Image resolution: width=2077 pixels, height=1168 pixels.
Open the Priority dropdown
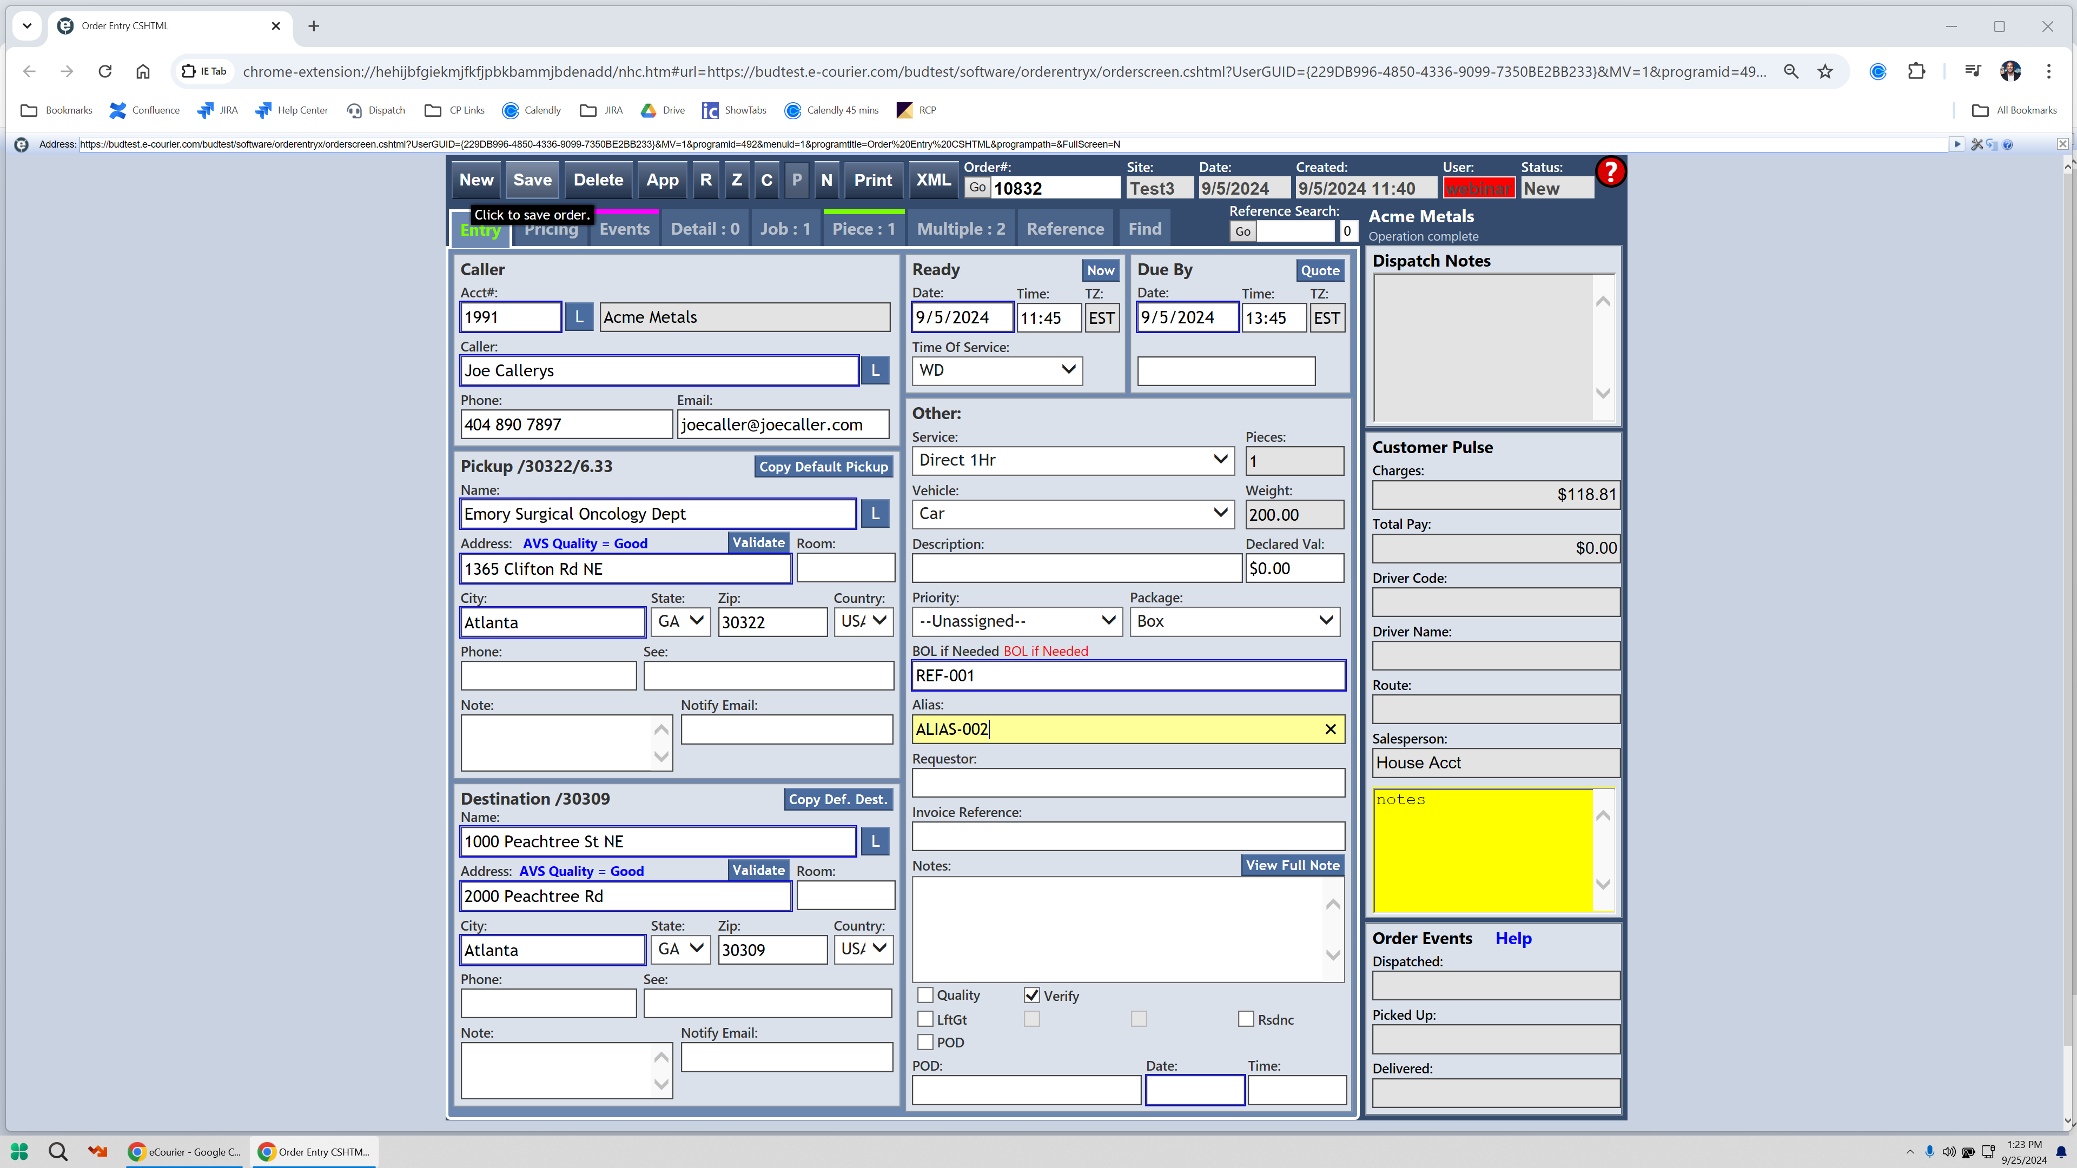click(1017, 621)
